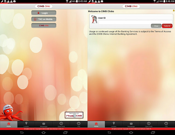The image size is (175, 135).
Task: Open the i*Trade@CIMB banner
Action: [74, 115]
